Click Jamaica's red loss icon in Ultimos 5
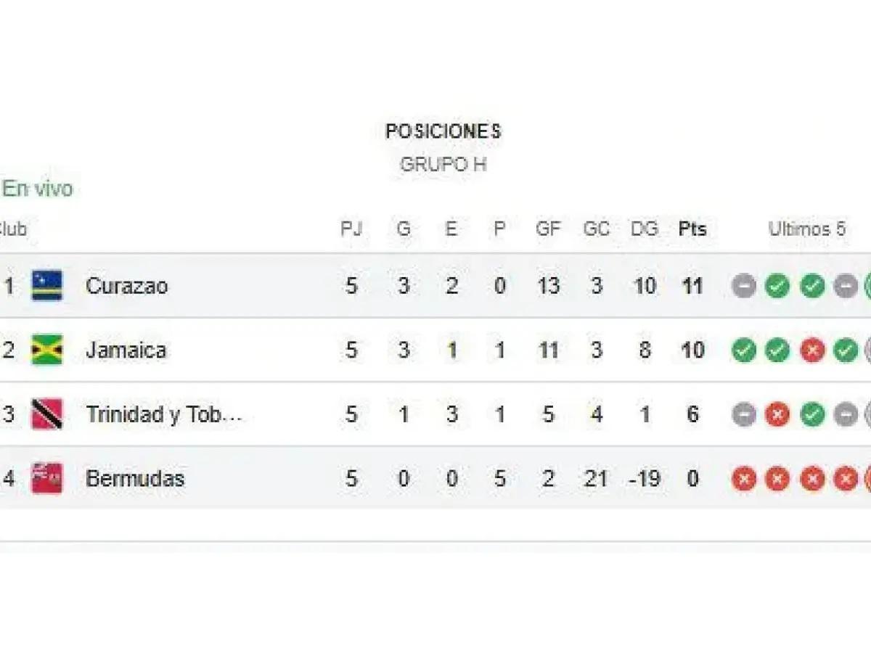Image resolution: width=871 pixels, height=653 pixels. (812, 350)
